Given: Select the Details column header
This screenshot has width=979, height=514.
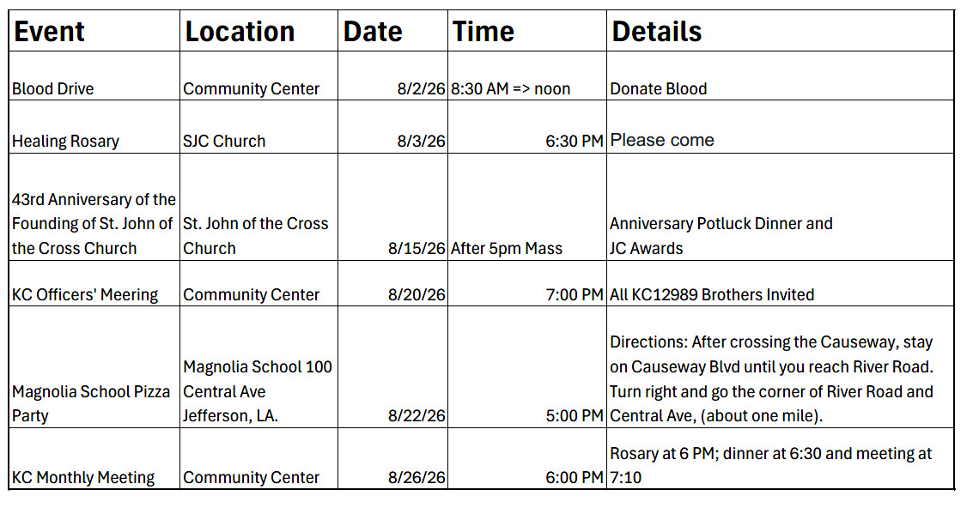Looking at the screenshot, I should coord(780,31).
